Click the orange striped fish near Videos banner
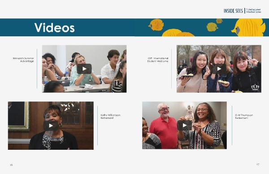 [156, 25]
